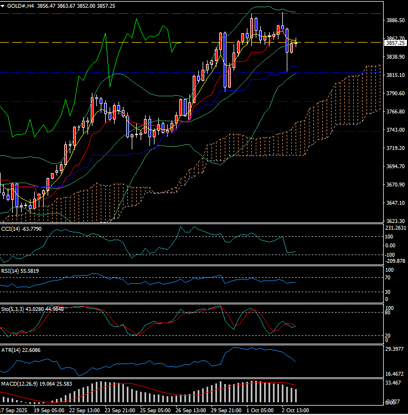
Task: Click the 3857.25 current price tag
Action: click(x=394, y=43)
